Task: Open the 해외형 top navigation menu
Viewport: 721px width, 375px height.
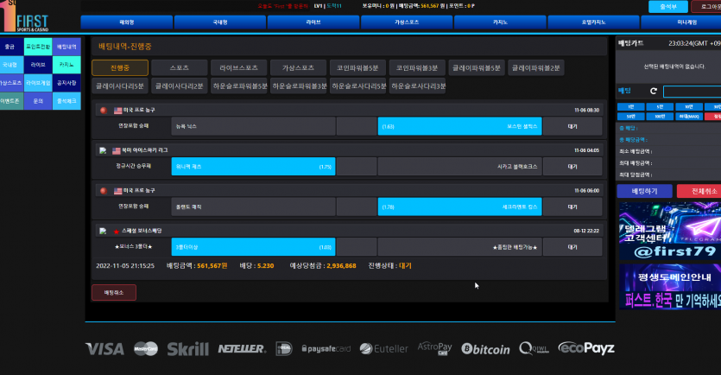Action: click(126, 22)
